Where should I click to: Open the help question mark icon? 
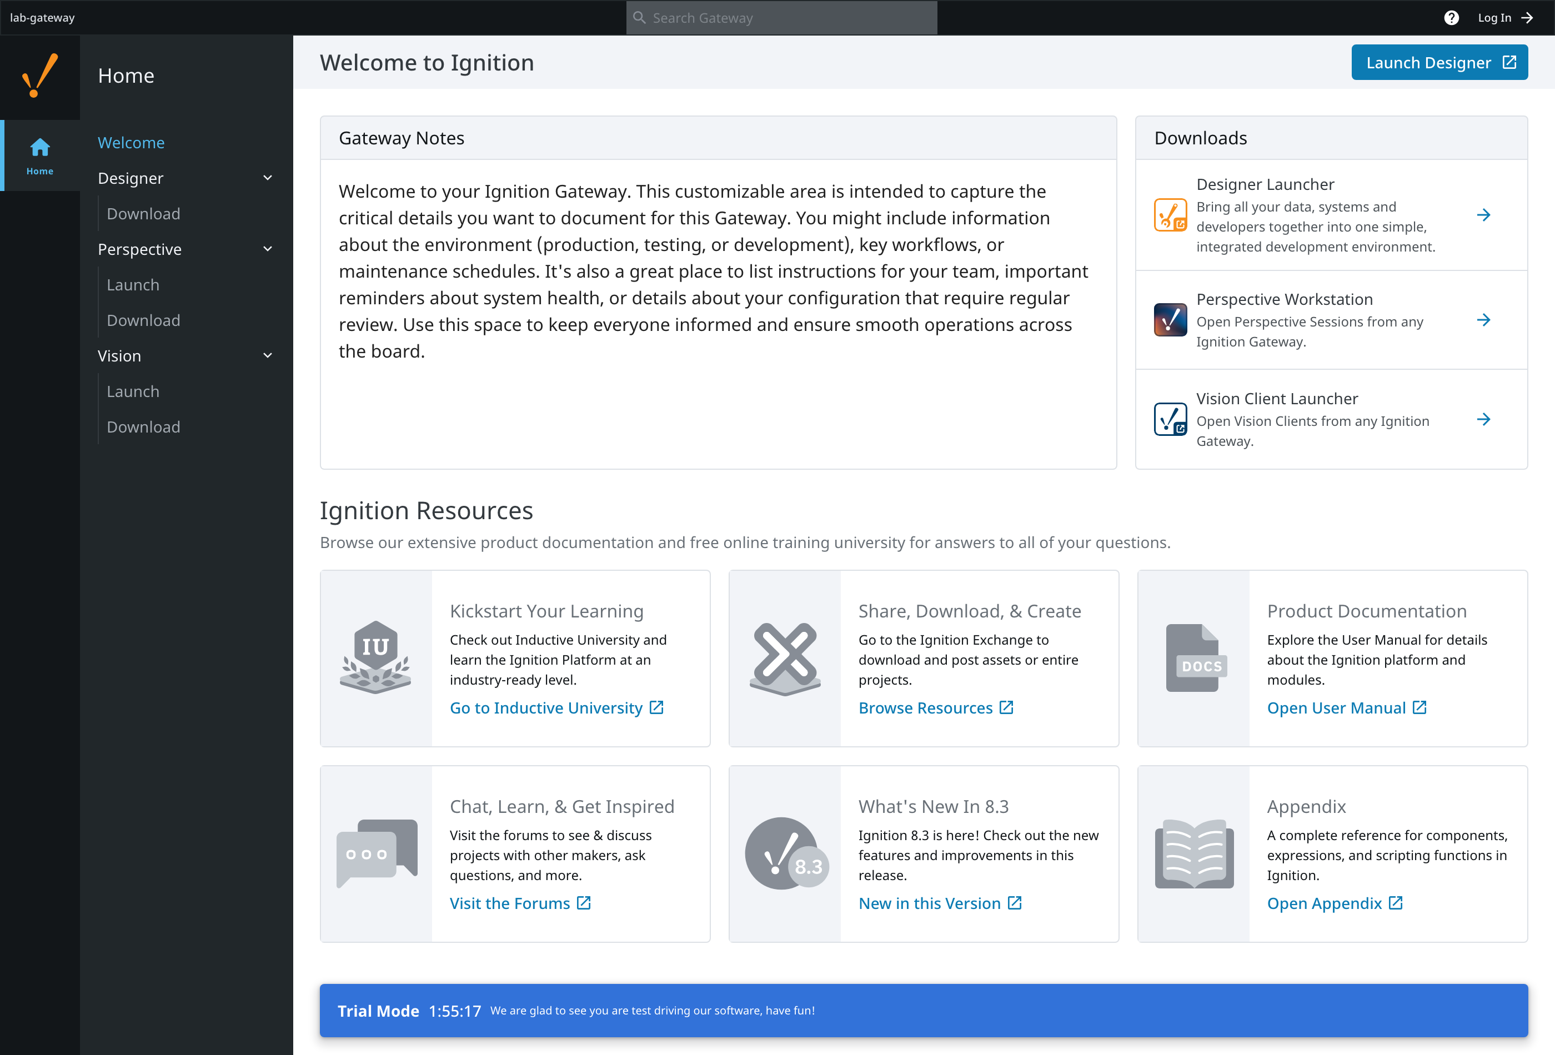[1451, 18]
